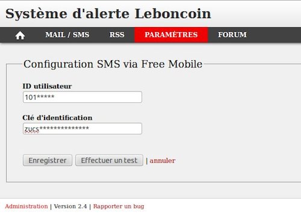301x221 pixels.
Task: Select the PARAMÈTRES tab
Action: (x=171, y=35)
